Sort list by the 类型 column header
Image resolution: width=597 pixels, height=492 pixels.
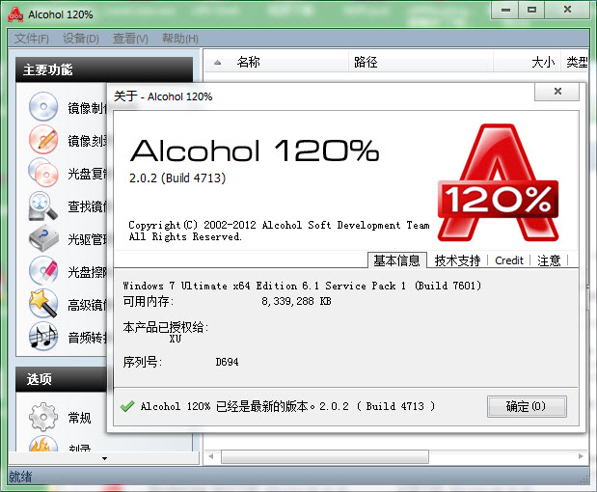577,62
